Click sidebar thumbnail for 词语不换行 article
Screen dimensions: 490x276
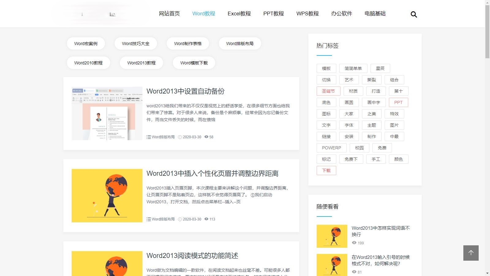point(332,236)
